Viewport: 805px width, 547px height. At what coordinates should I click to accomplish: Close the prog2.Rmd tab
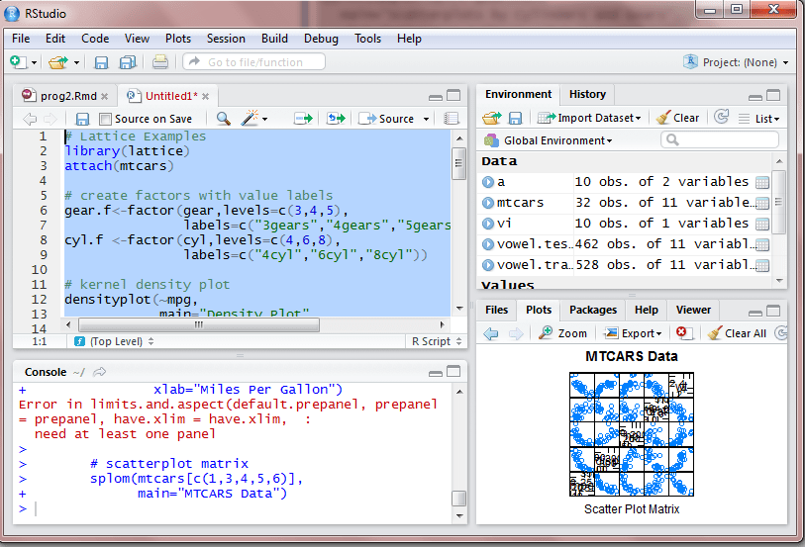[x=104, y=96]
